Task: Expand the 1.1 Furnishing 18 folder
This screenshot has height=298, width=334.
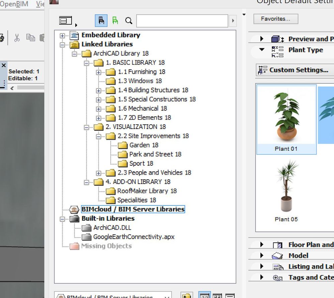Action: [x=98, y=72]
